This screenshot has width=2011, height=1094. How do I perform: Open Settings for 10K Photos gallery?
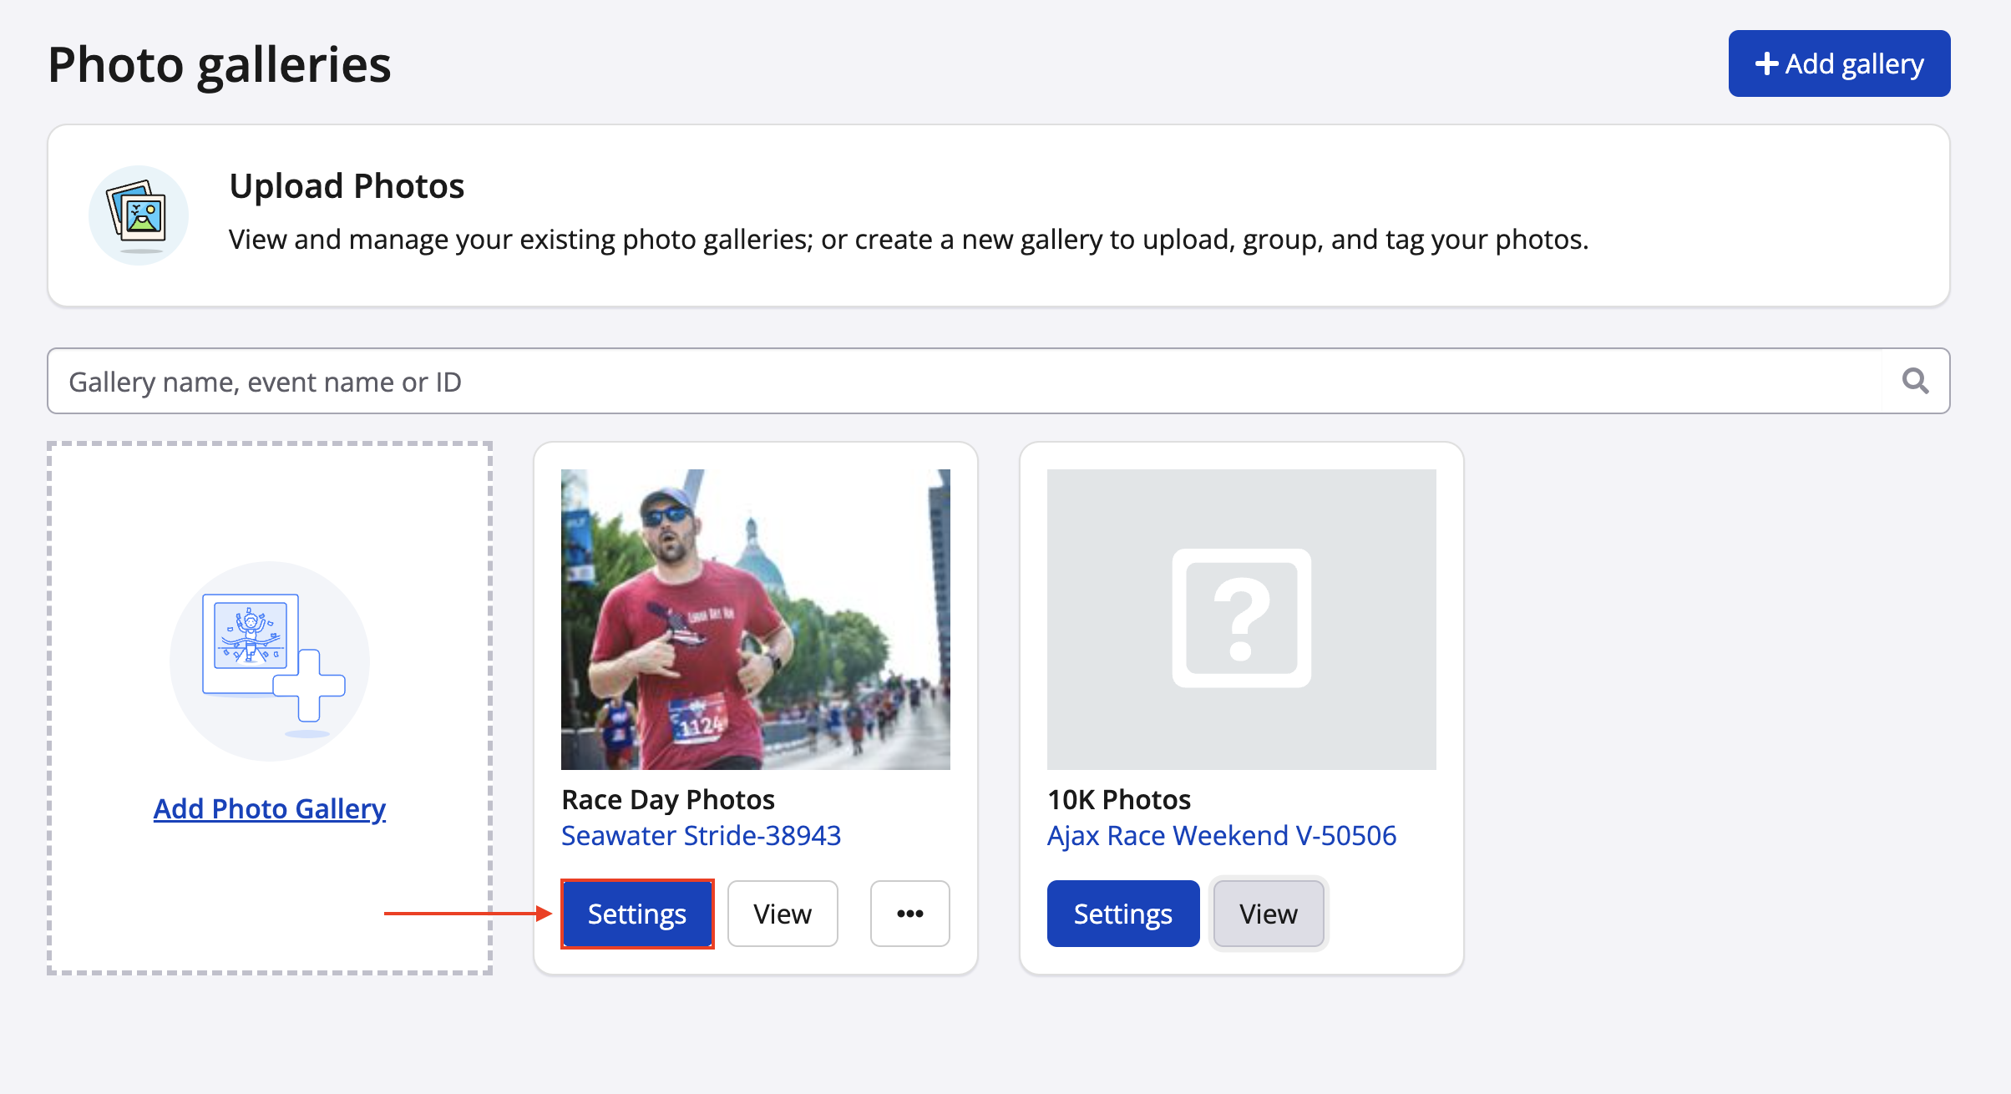point(1122,914)
